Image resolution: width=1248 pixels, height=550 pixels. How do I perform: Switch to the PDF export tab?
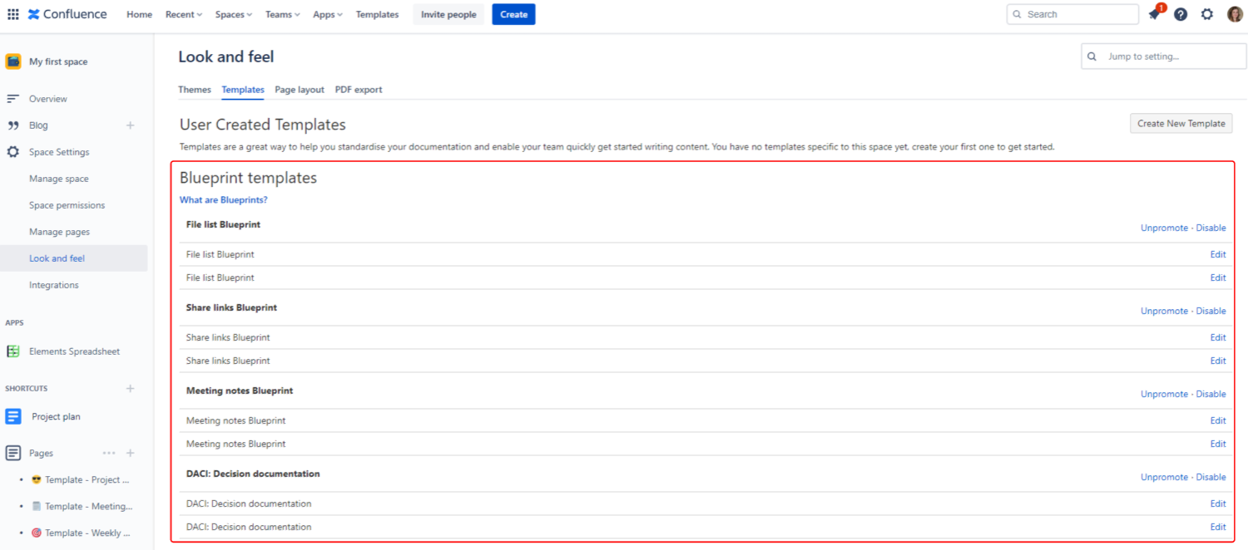pyautogui.click(x=359, y=90)
